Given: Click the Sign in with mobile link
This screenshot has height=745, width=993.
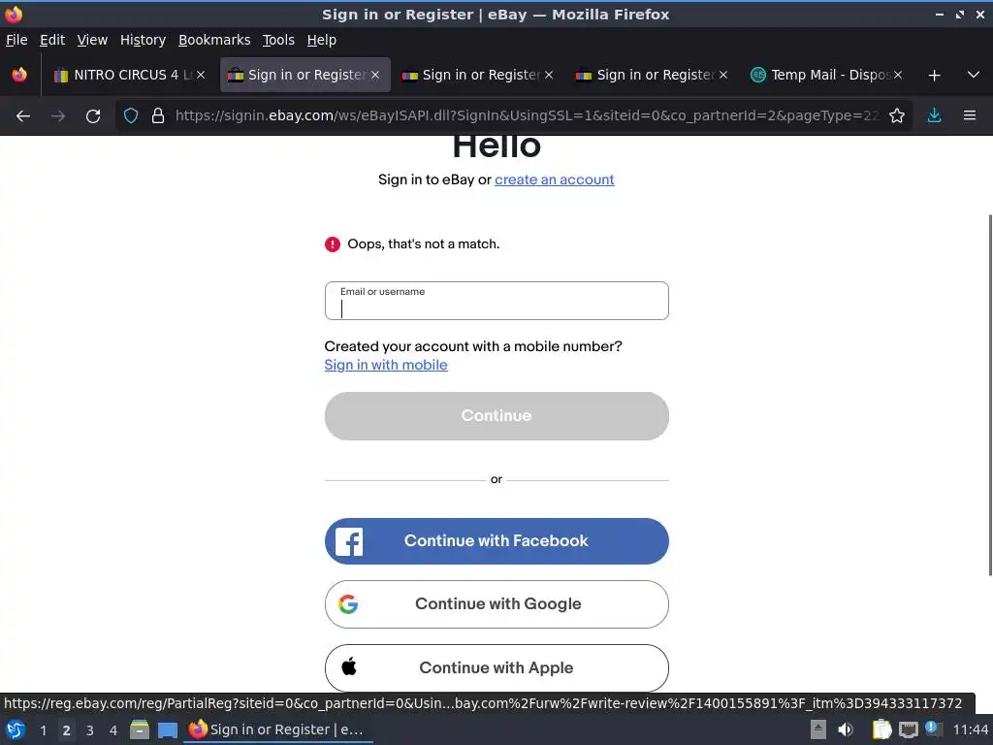Looking at the screenshot, I should coord(386,365).
